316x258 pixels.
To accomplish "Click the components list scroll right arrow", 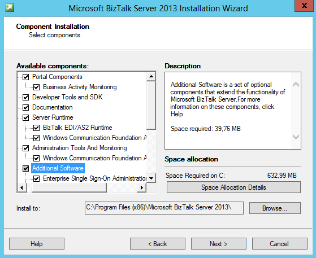I will coord(142,187).
